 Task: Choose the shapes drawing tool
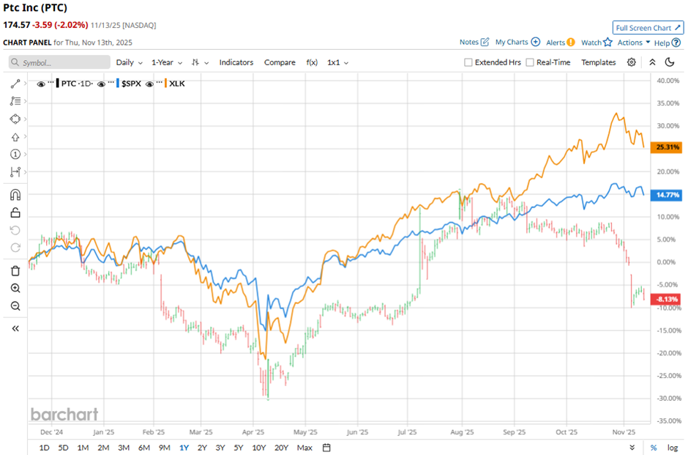coord(15,119)
